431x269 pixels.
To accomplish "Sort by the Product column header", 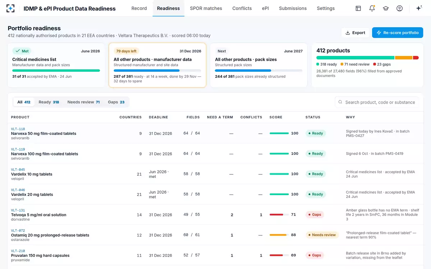I will click(x=20, y=117).
